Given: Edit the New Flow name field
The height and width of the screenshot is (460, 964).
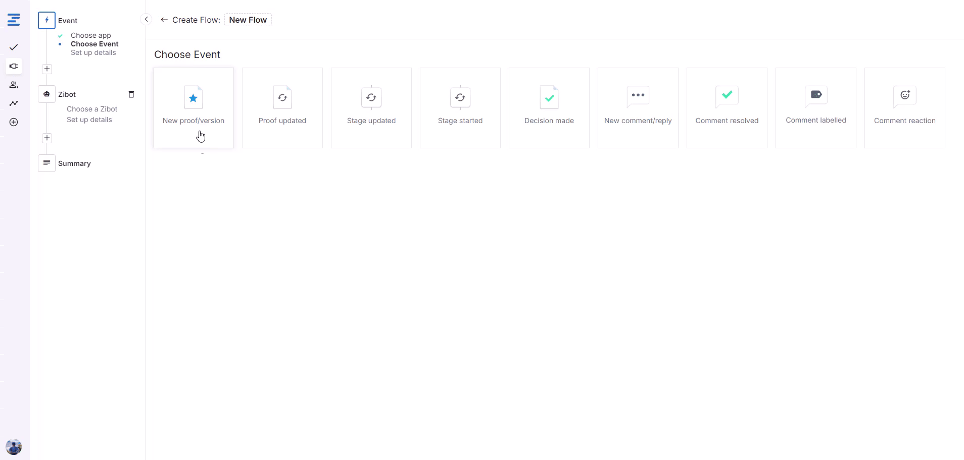Looking at the screenshot, I should (248, 20).
